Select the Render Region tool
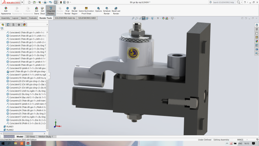 tap(74, 11)
